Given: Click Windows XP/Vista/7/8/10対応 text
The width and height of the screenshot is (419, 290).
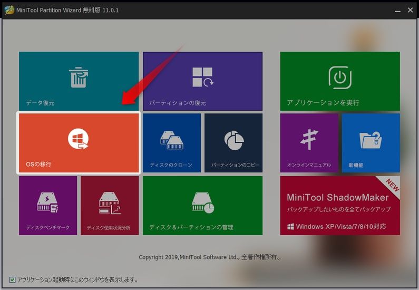Looking at the screenshot, I should coord(341,227).
